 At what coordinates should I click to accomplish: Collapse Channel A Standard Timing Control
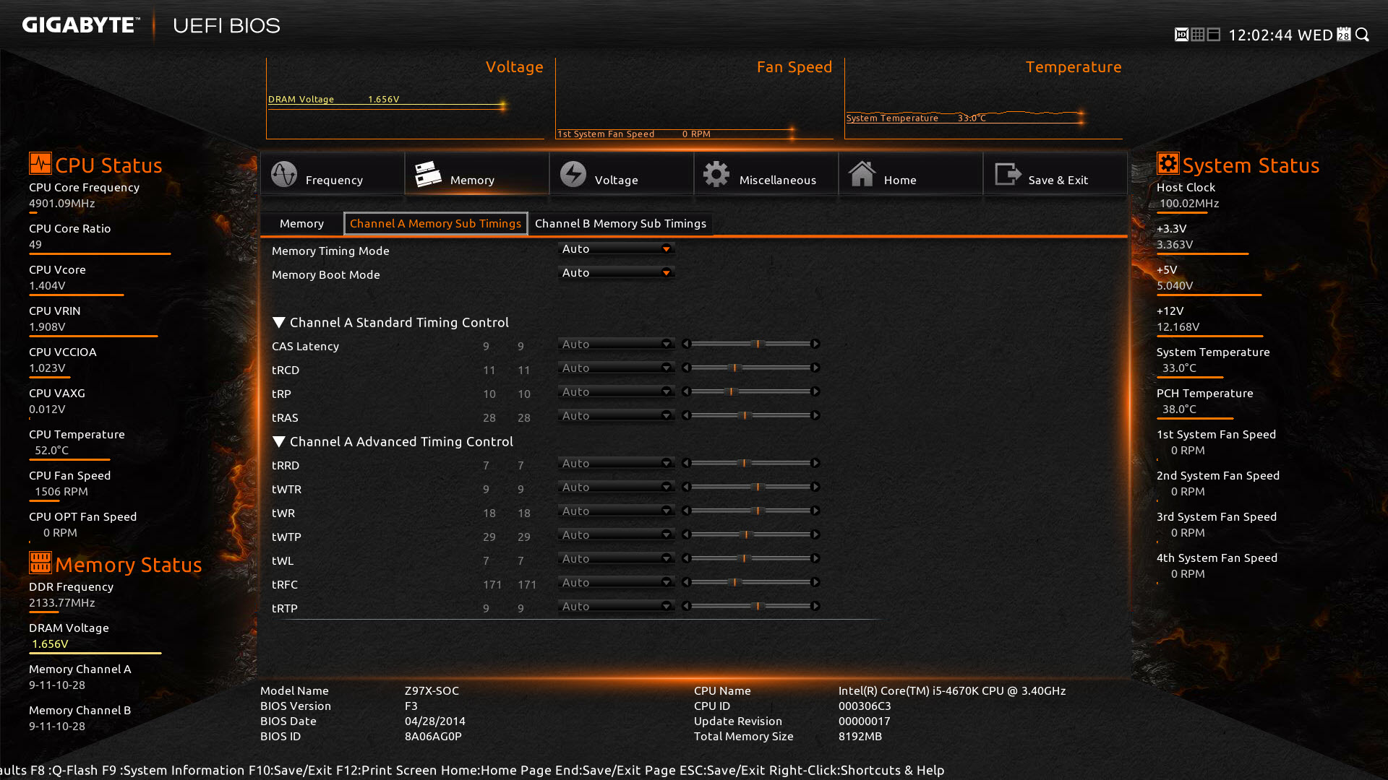[x=279, y=323]
